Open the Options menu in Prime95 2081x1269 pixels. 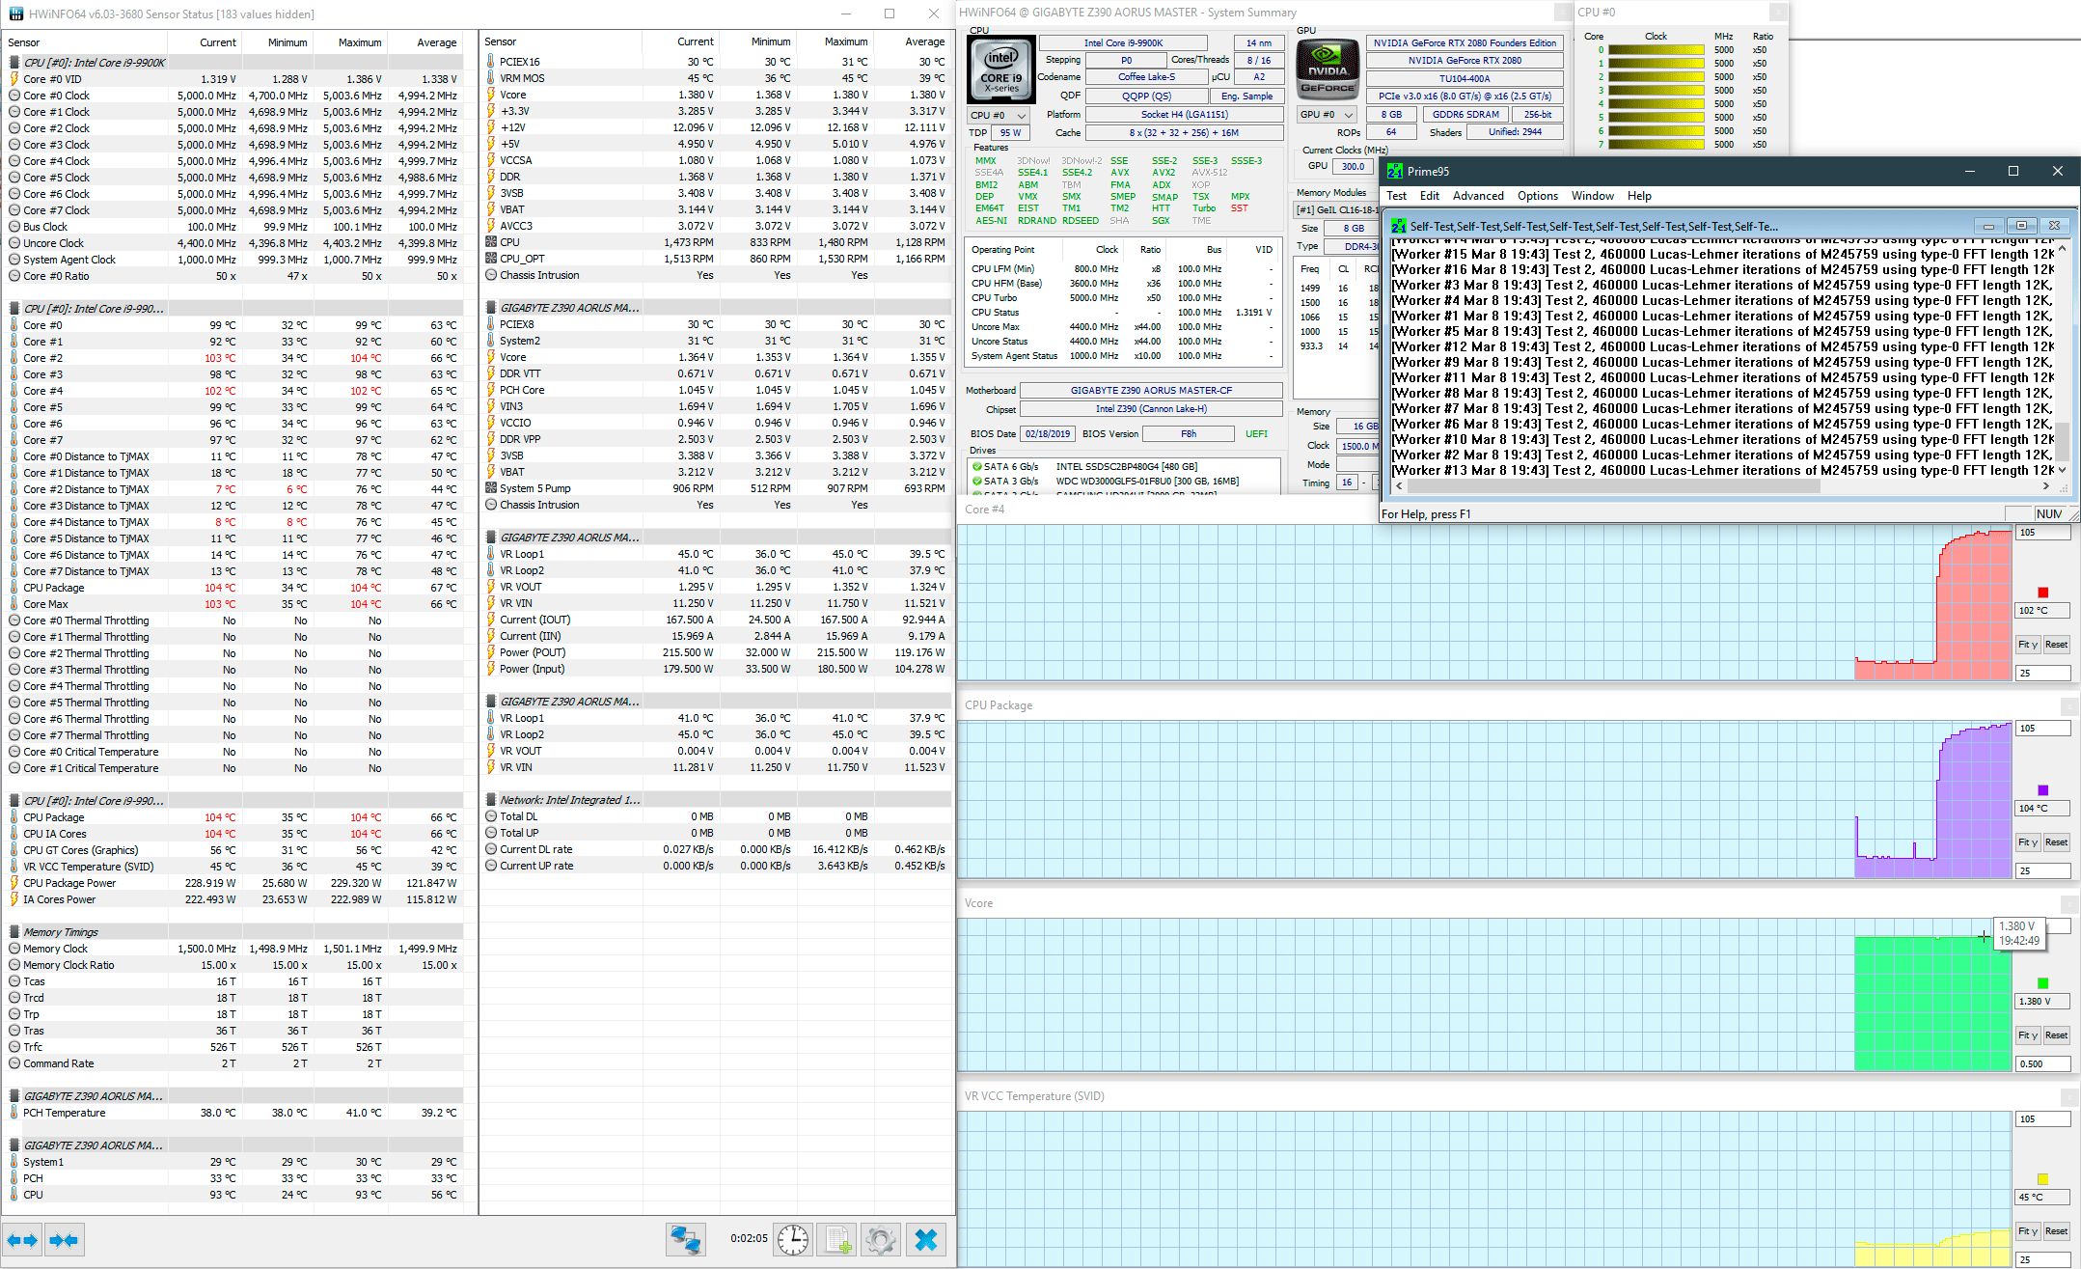pos(1537,196)
